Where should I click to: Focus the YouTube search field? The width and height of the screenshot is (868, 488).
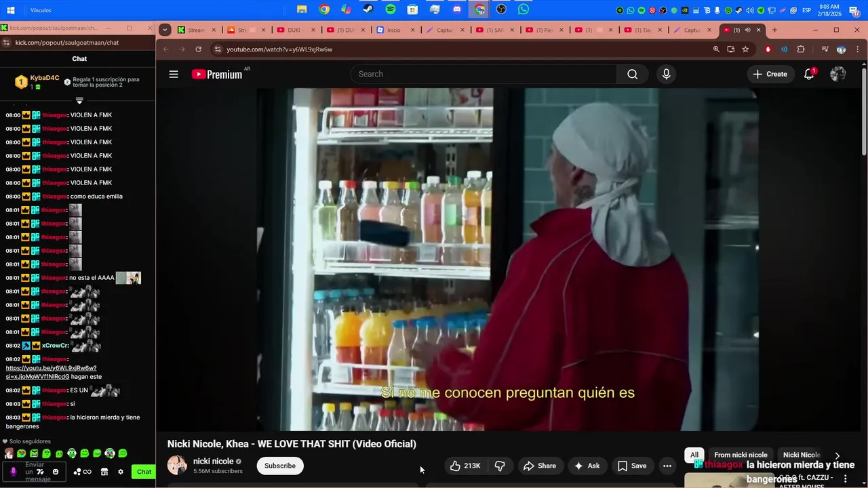pos(484,75)
